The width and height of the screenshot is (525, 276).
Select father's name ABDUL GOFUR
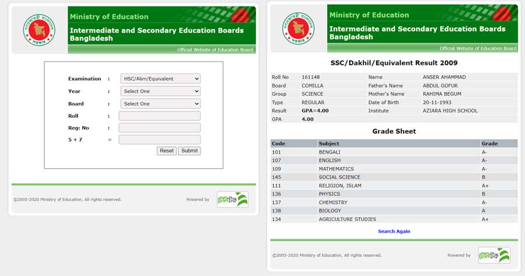click(440, 86)
